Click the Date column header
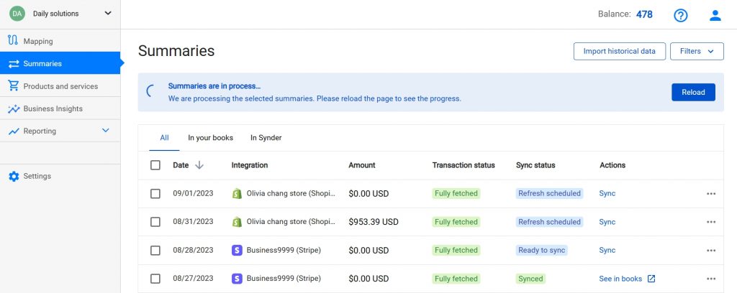 click(181, 165)
